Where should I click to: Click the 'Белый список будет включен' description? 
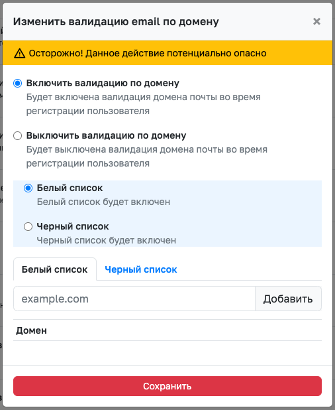[x=103, y=202]
